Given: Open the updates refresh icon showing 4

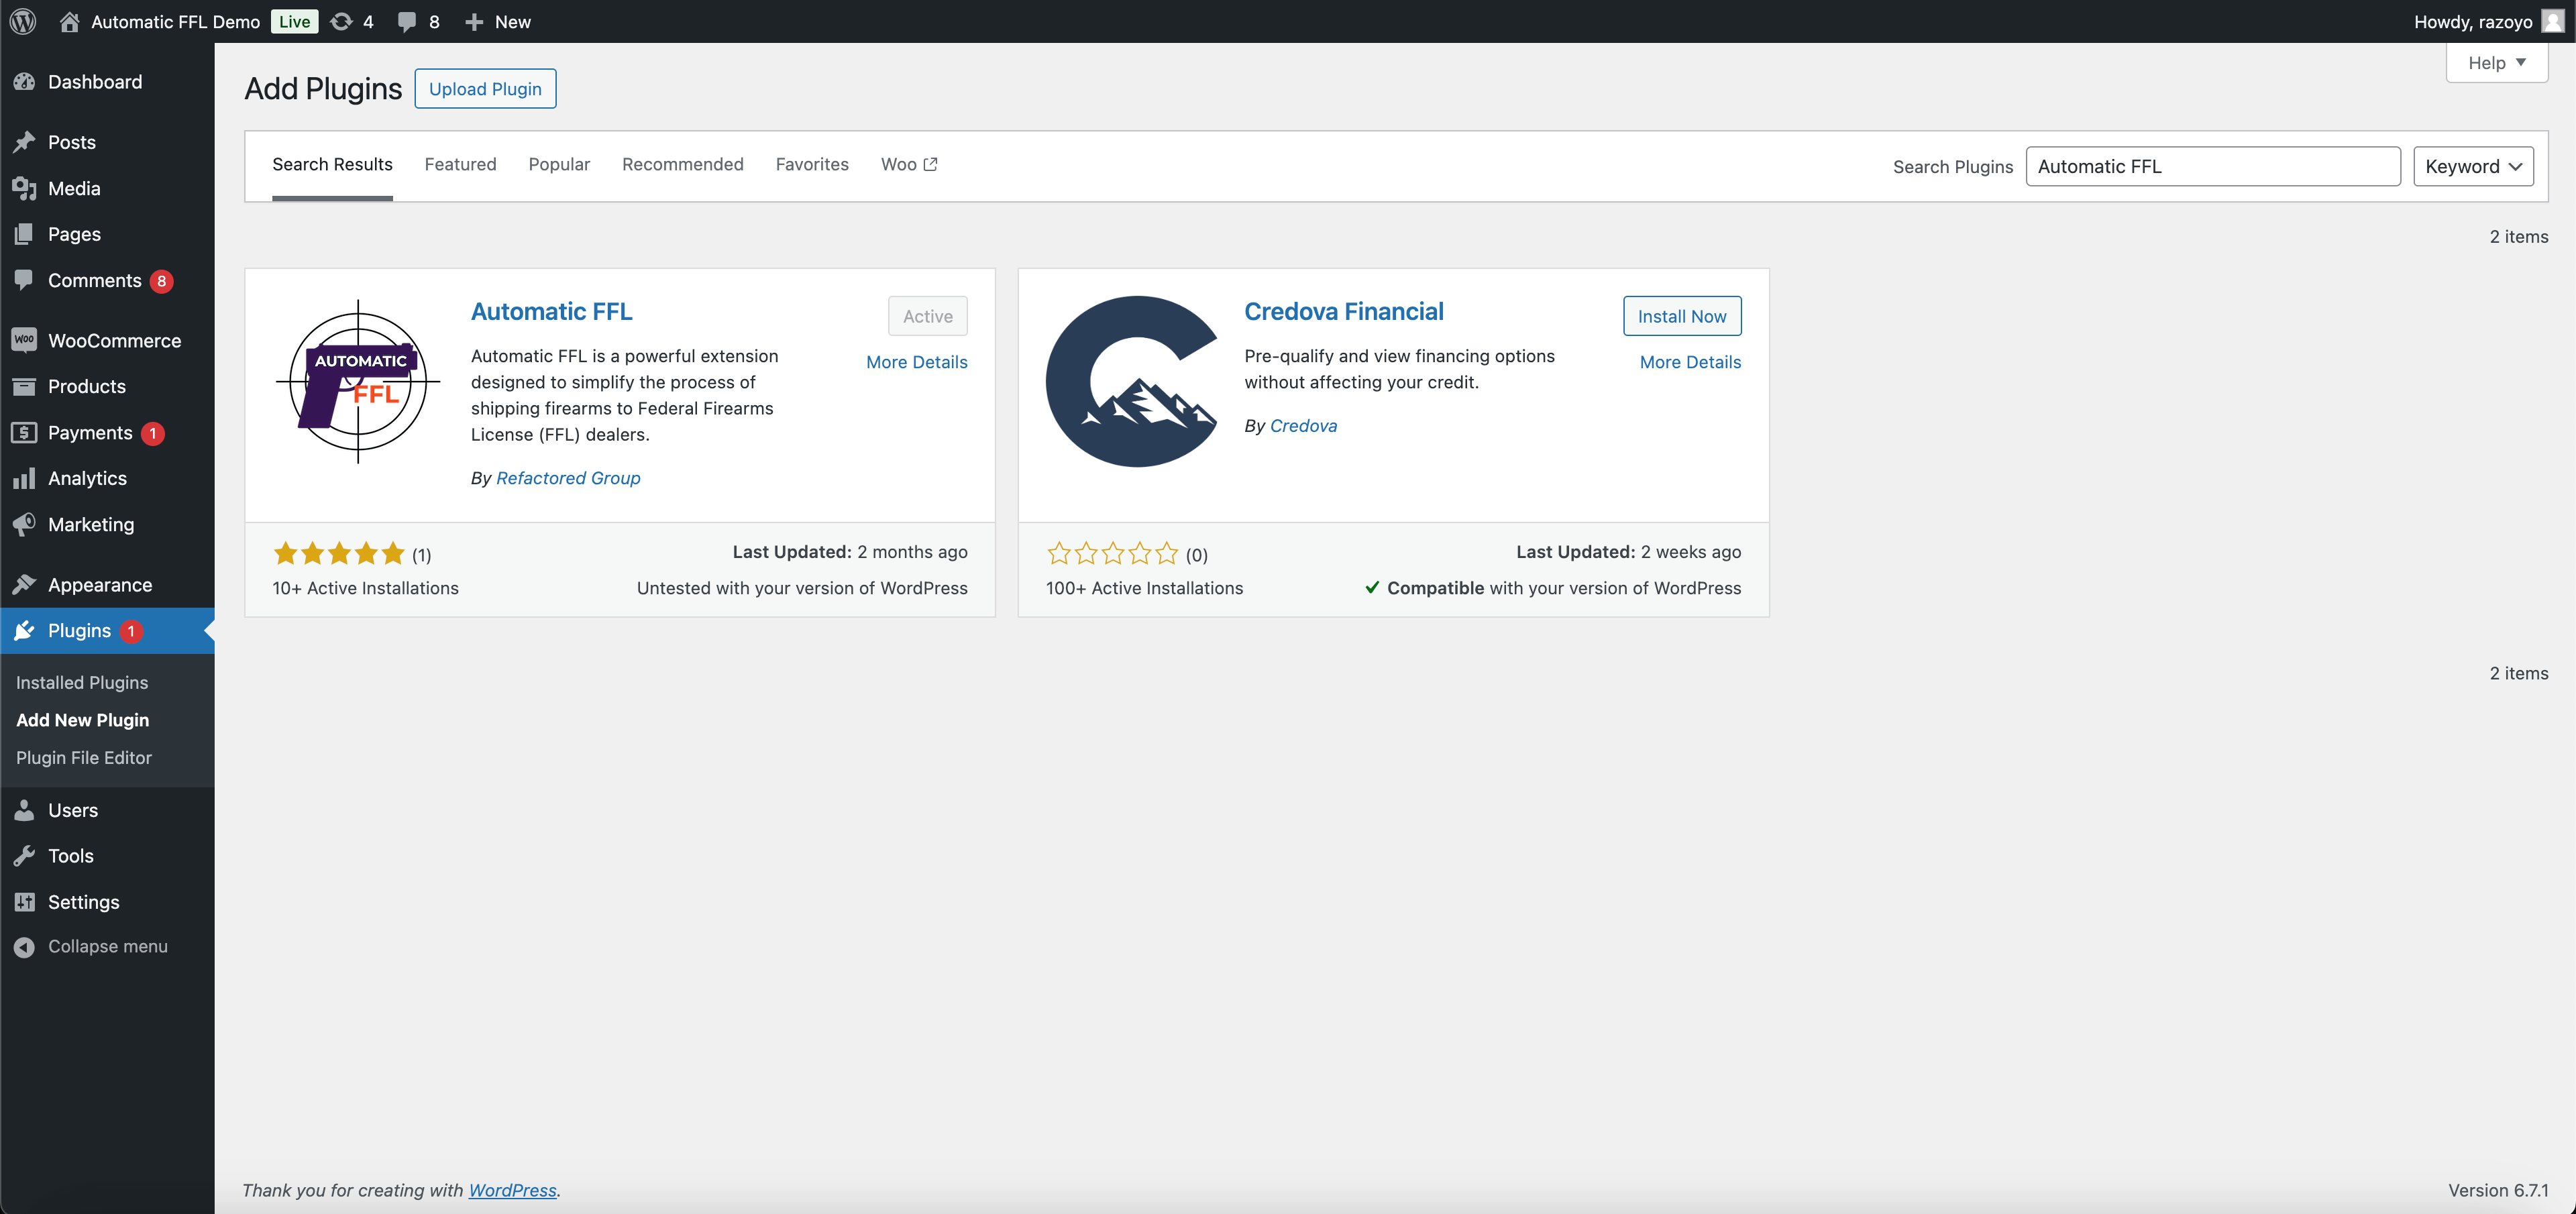Looking at the screenshot, I should tap(342, 21).
